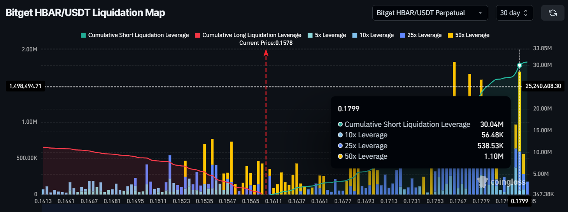Click the Bitget HBAR/USDT Liquidation Map title

point(85,13)
